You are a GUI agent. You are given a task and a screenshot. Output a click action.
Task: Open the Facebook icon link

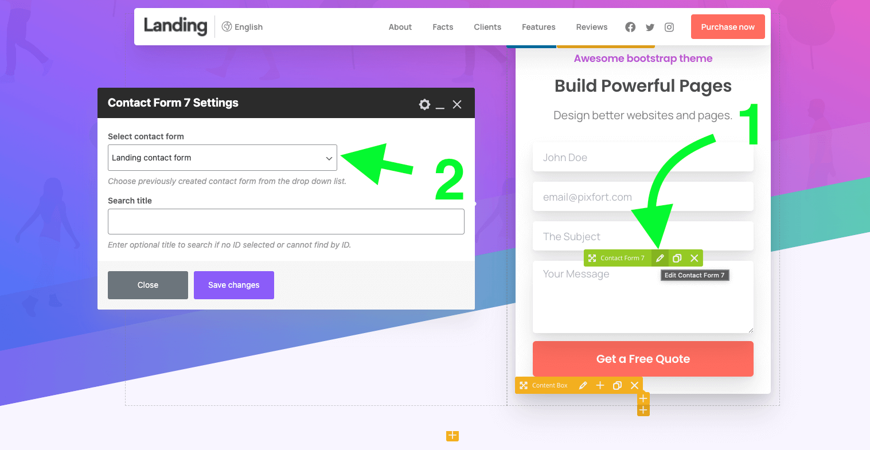coord(630,27)
